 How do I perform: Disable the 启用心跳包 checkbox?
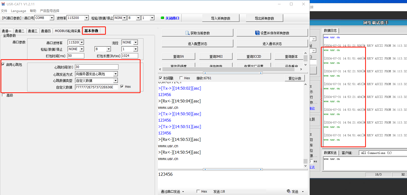pos(3,65)
